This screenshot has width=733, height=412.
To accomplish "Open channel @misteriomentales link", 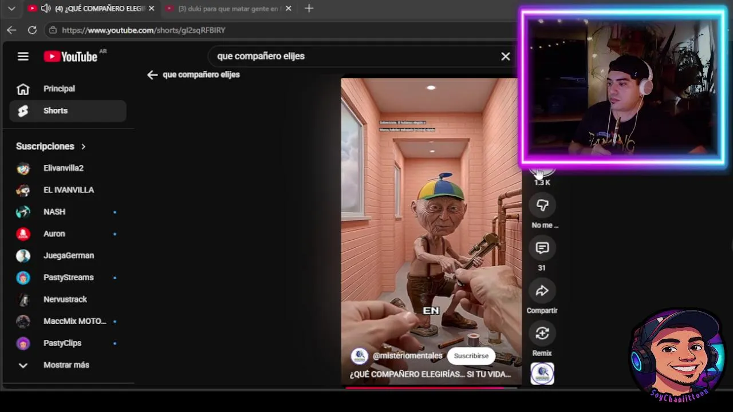I will pos(407,356).
